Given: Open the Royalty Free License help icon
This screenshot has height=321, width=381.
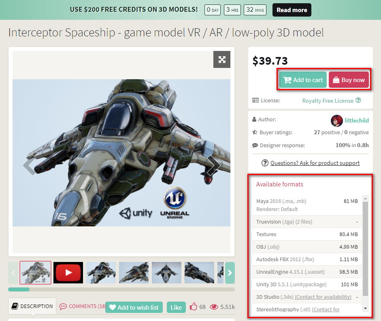Looking at the screenshot, I should click(x=358, y=100).
